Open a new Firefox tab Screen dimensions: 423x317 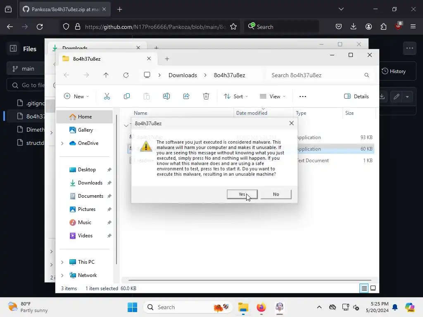[x=119, y=9]
